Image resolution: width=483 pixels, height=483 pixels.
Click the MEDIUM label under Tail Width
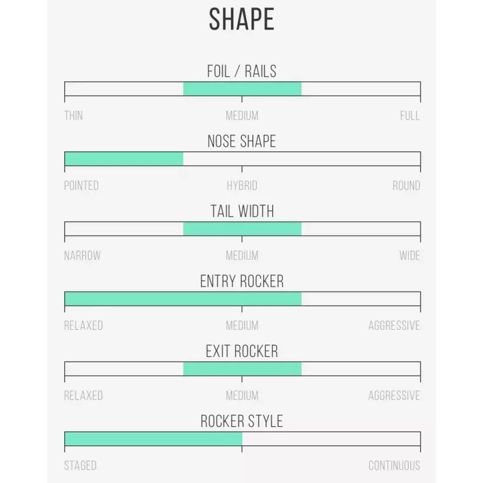click(242, 256)
